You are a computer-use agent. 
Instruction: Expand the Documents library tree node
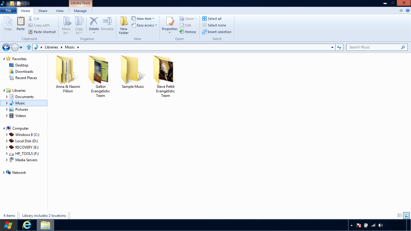pos(7,97)
